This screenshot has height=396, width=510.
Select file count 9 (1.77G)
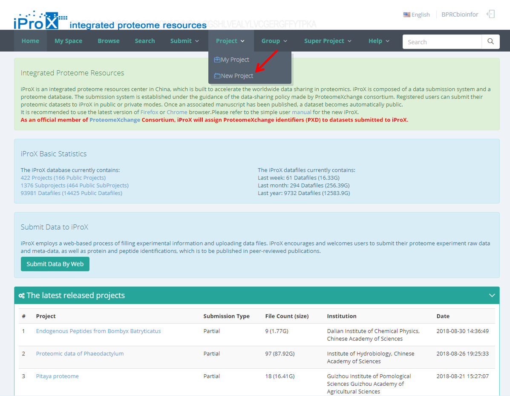277,331
